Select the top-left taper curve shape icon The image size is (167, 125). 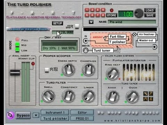point(146,93)
